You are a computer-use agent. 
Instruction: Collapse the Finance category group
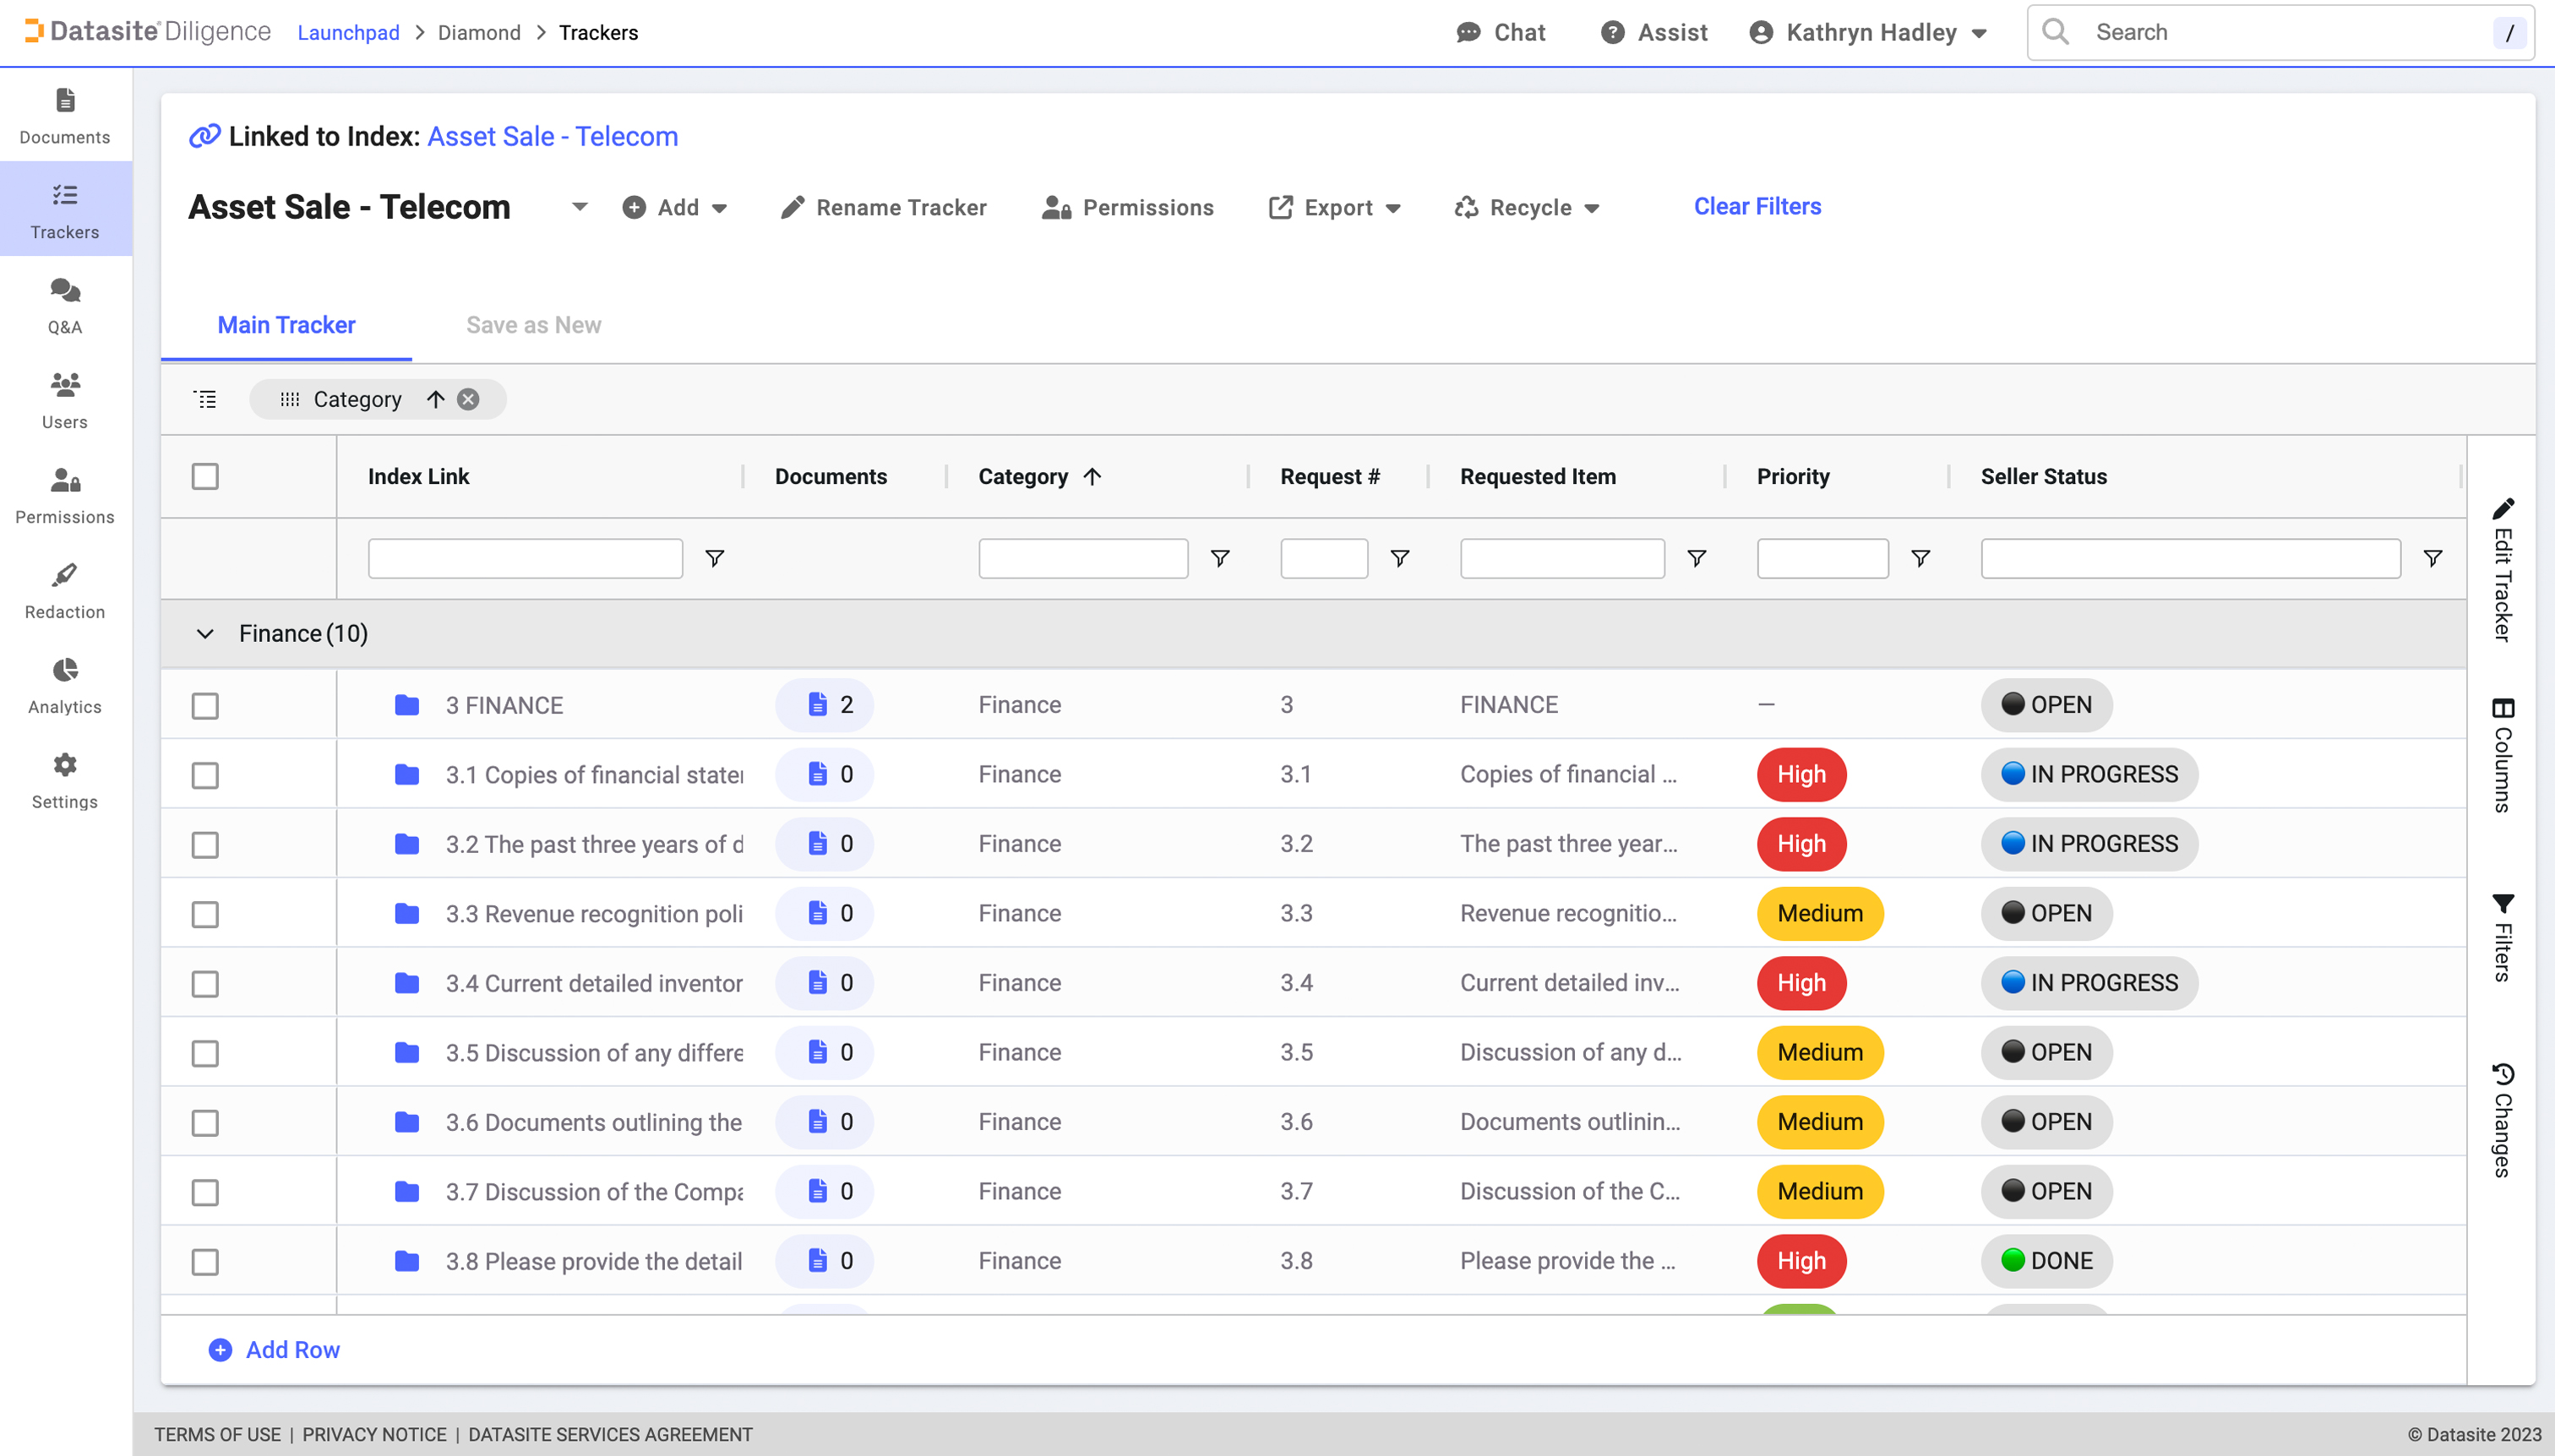point(204,632)
